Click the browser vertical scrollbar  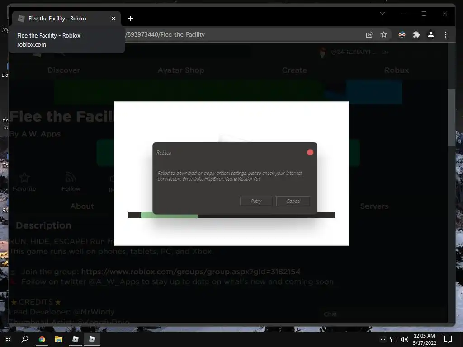coord(451,117)
